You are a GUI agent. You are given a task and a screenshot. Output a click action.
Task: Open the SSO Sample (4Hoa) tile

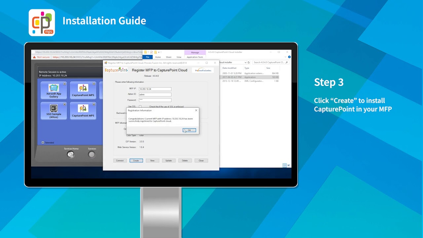tap(54, 111)
